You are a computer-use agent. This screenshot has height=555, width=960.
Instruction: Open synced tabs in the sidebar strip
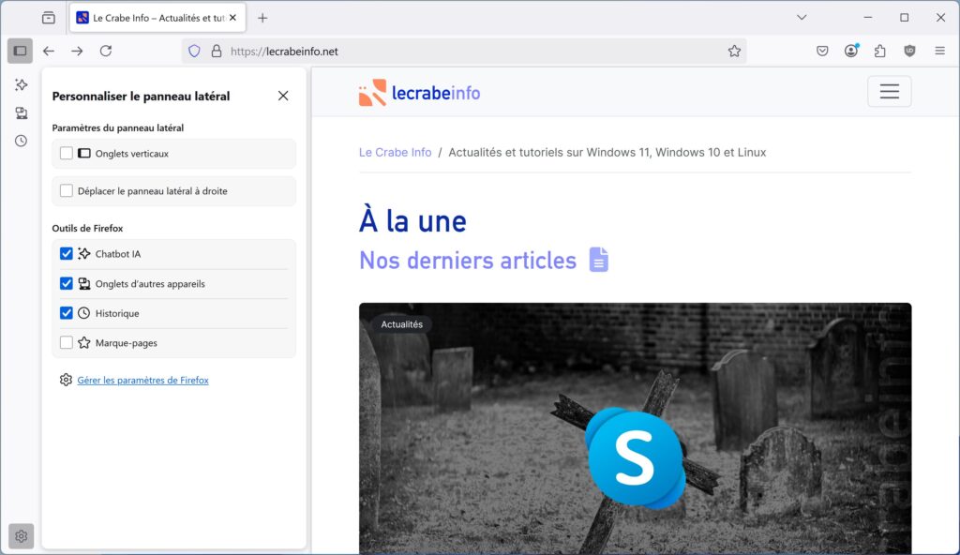click(x=22, y=112)
